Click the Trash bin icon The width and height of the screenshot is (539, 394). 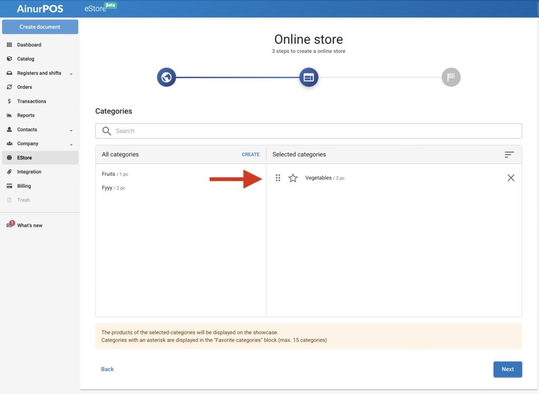9,200
